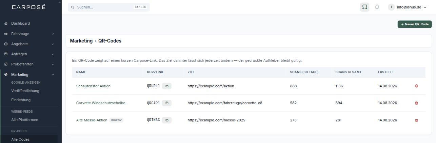Expand the Anfragen menu chevron
Viewport: 436px width, 143px height.
click(53, 54)
